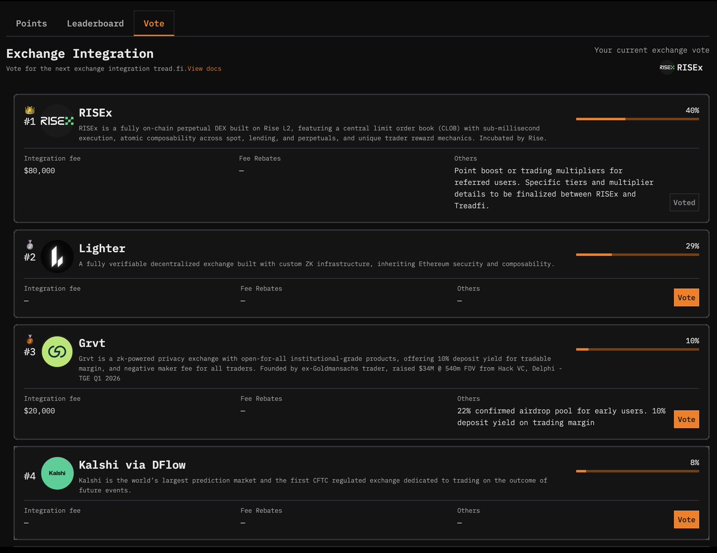Open the View docs link

tap(204, 69)
